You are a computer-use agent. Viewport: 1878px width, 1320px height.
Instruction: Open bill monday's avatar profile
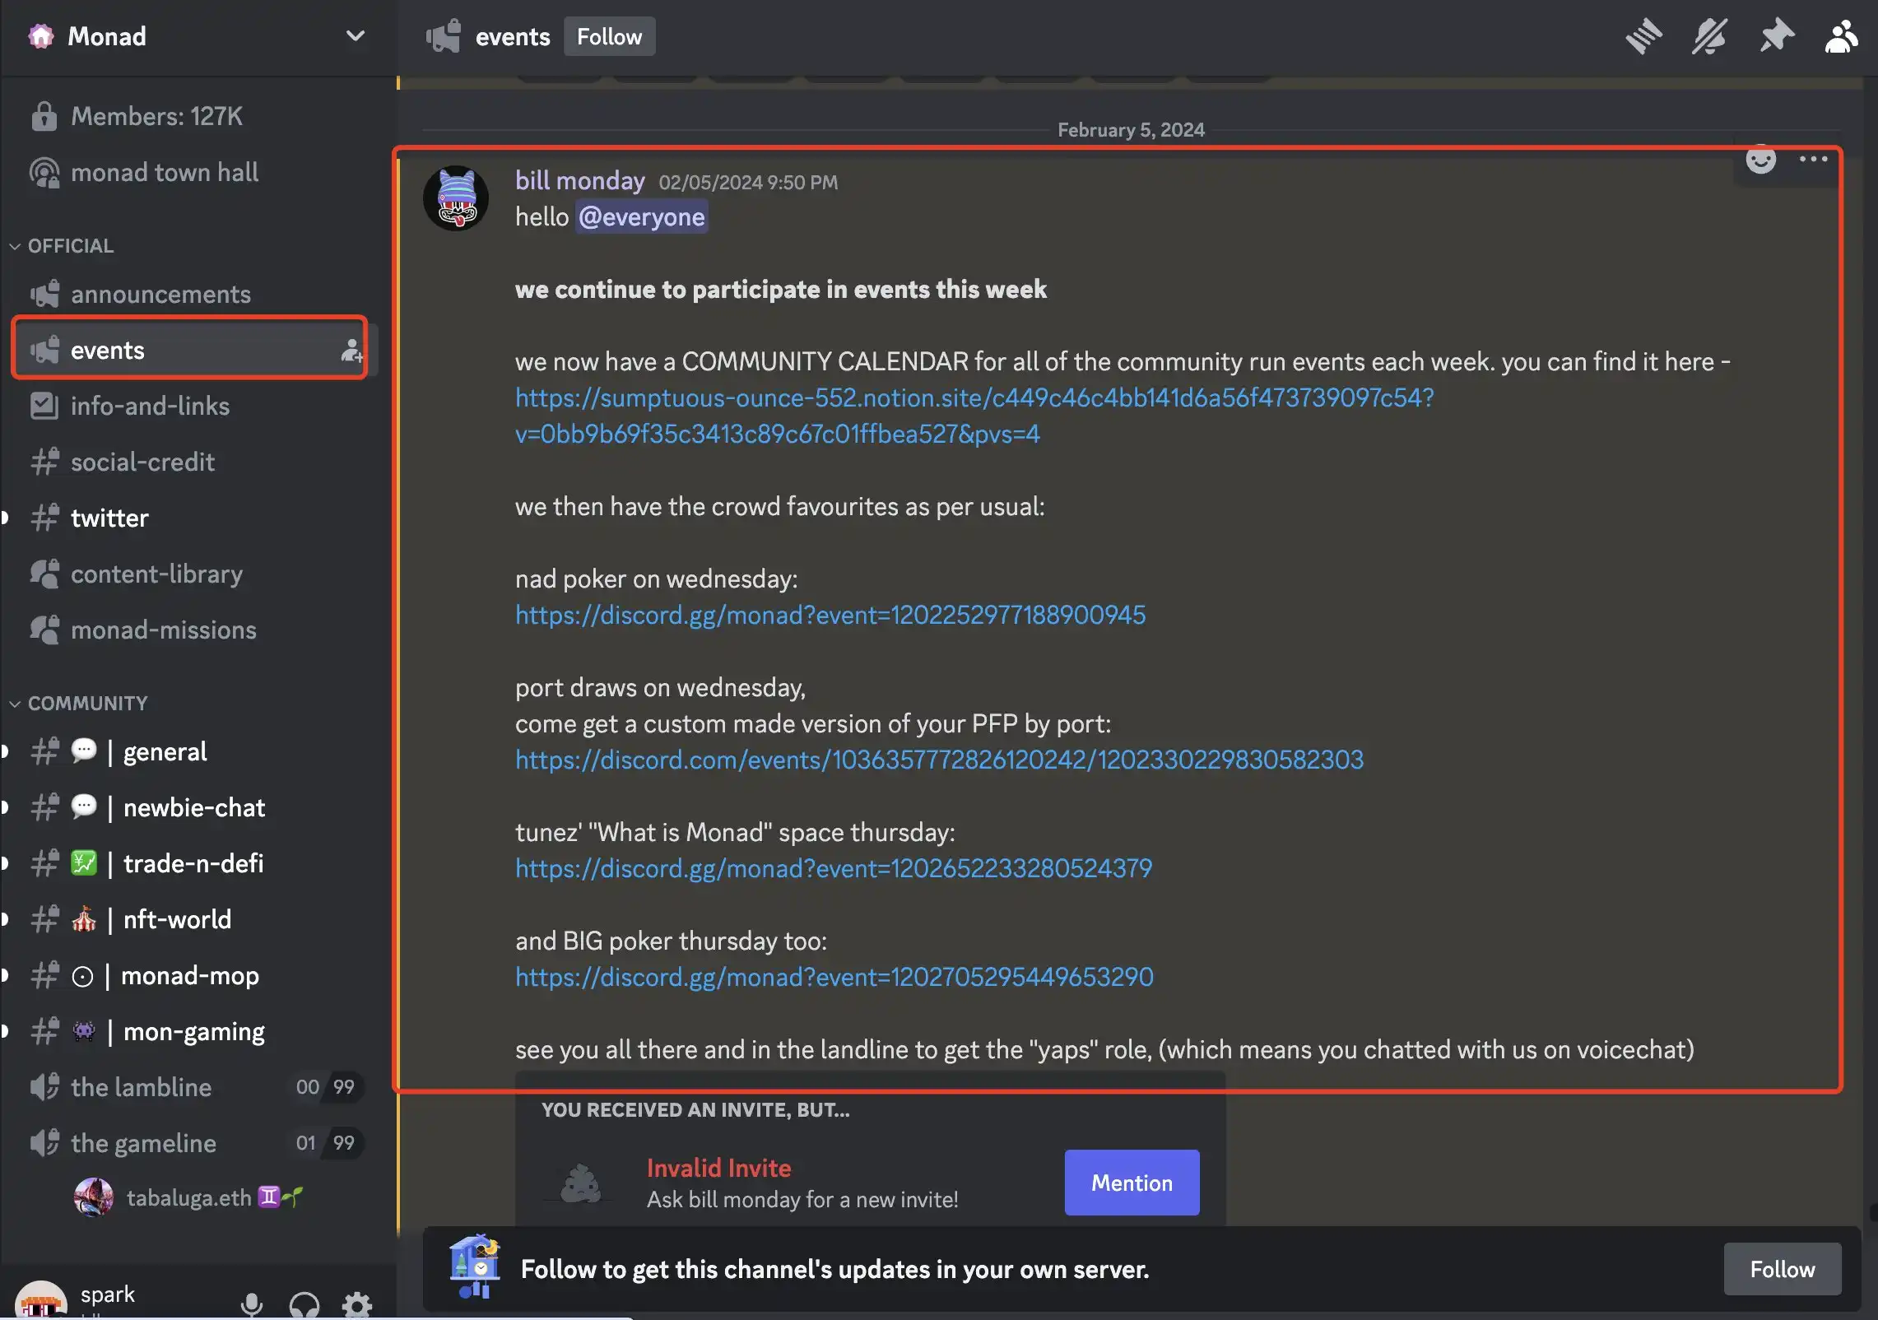coord(456,198)
